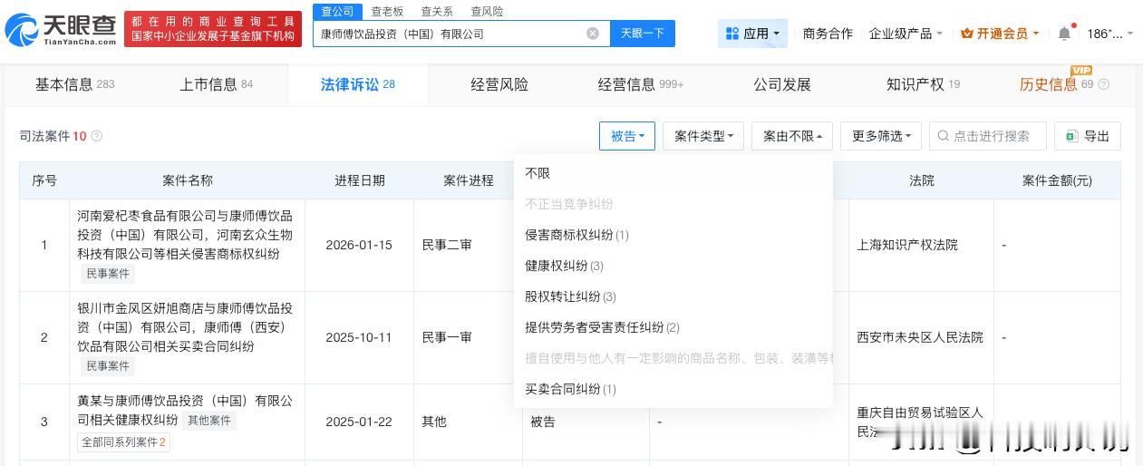Choose 买卖合同纠纷 (1) option
Screen dimensions: 1143x466
click(673, 389)
